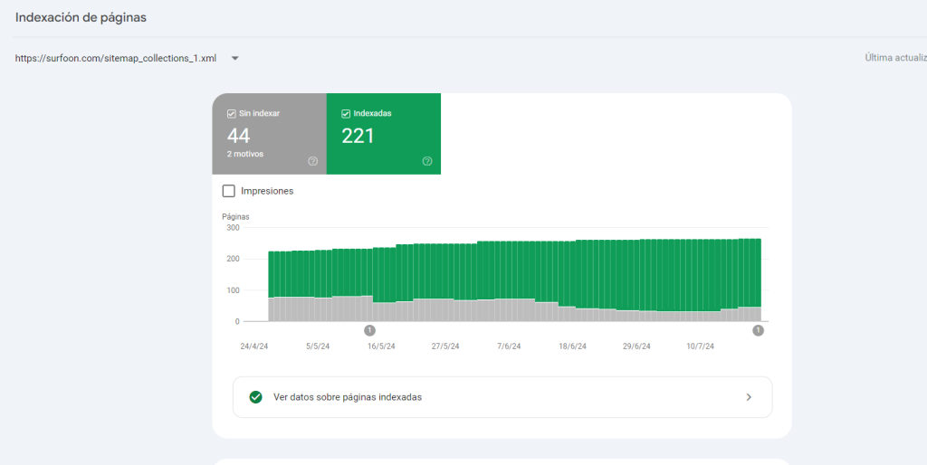Click the help icon on Sin indexar card
Image resolution: width=927 pixels, height=465 pixels.
click(312, 161)
